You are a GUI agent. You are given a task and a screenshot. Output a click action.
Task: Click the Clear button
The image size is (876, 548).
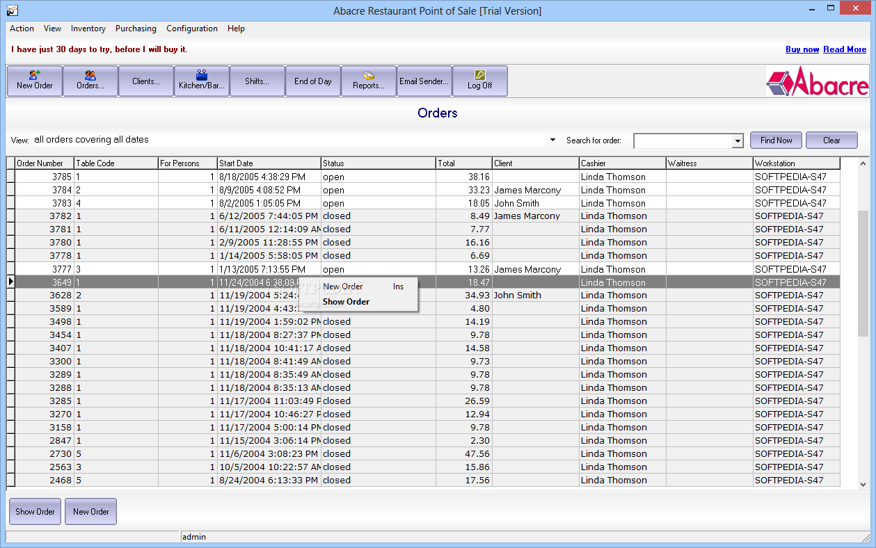pos(831,140)
